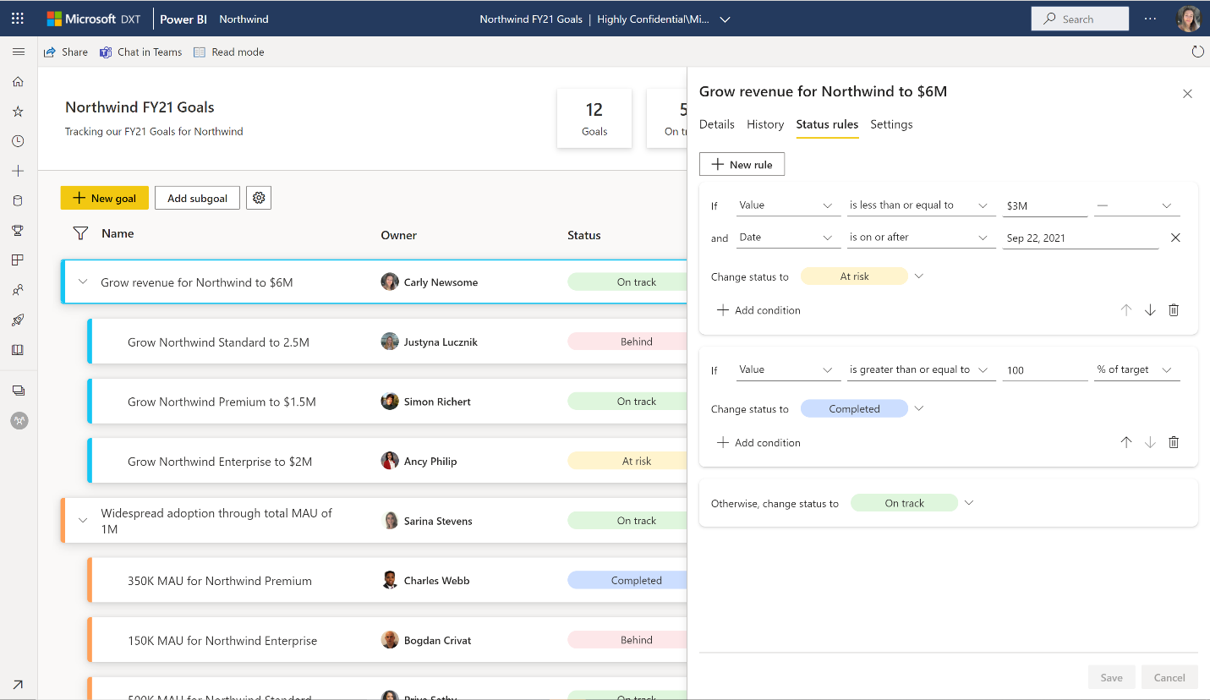The image size is (1210, 700).
Task: Select the yellow At risk status pill
Action: click(854, 276)
